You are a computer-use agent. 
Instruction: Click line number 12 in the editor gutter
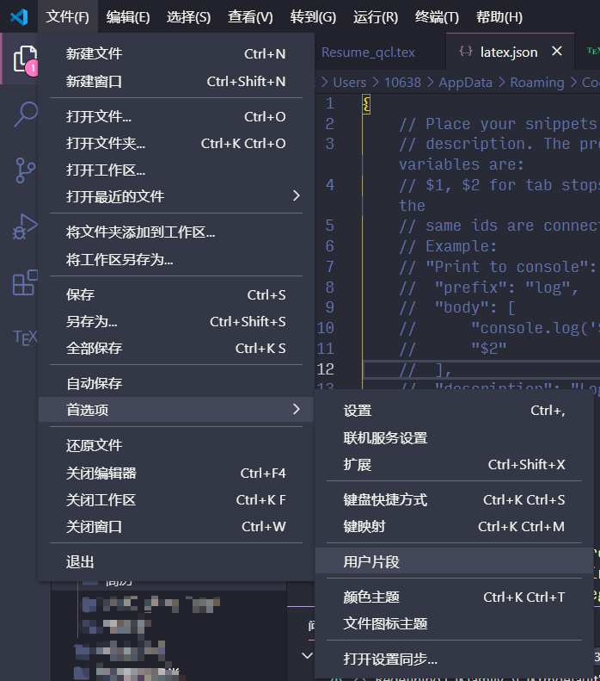[325, 369]
